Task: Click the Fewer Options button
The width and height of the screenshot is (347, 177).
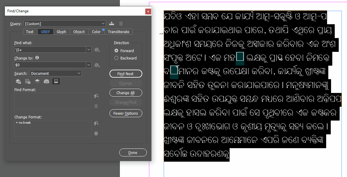Action: coord(126,113)
